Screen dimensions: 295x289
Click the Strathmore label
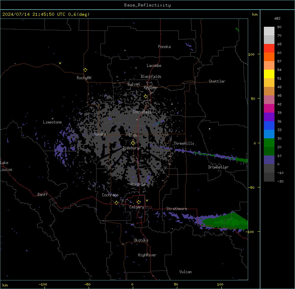[177, 209]
